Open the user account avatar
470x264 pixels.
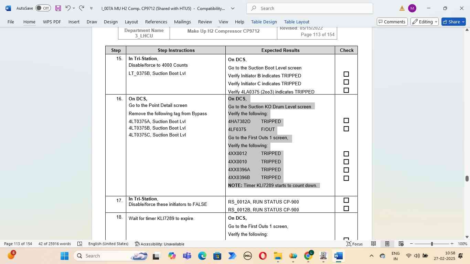tap(412, 8)
